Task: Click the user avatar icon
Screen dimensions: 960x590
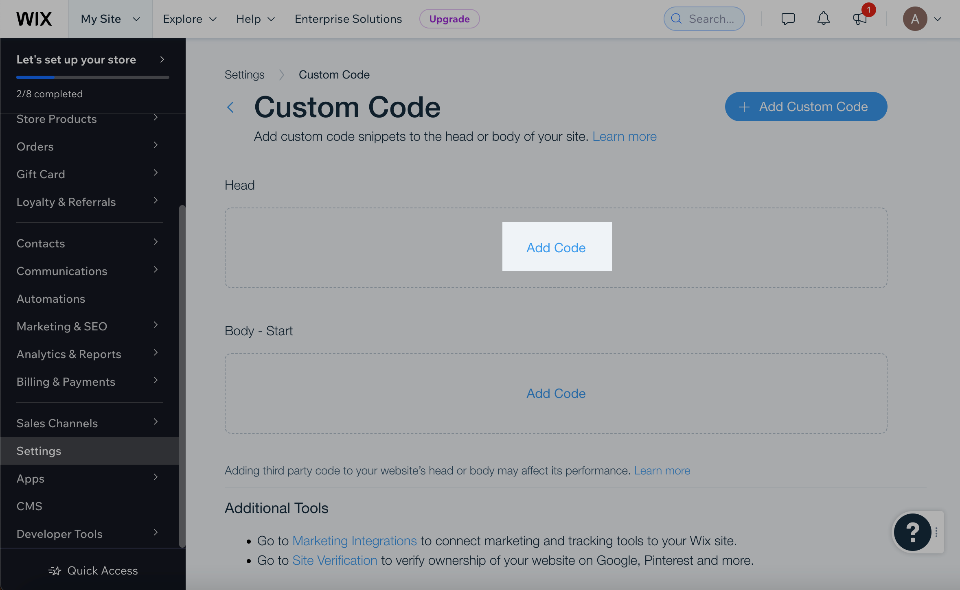Action: [x=915, y=19]
